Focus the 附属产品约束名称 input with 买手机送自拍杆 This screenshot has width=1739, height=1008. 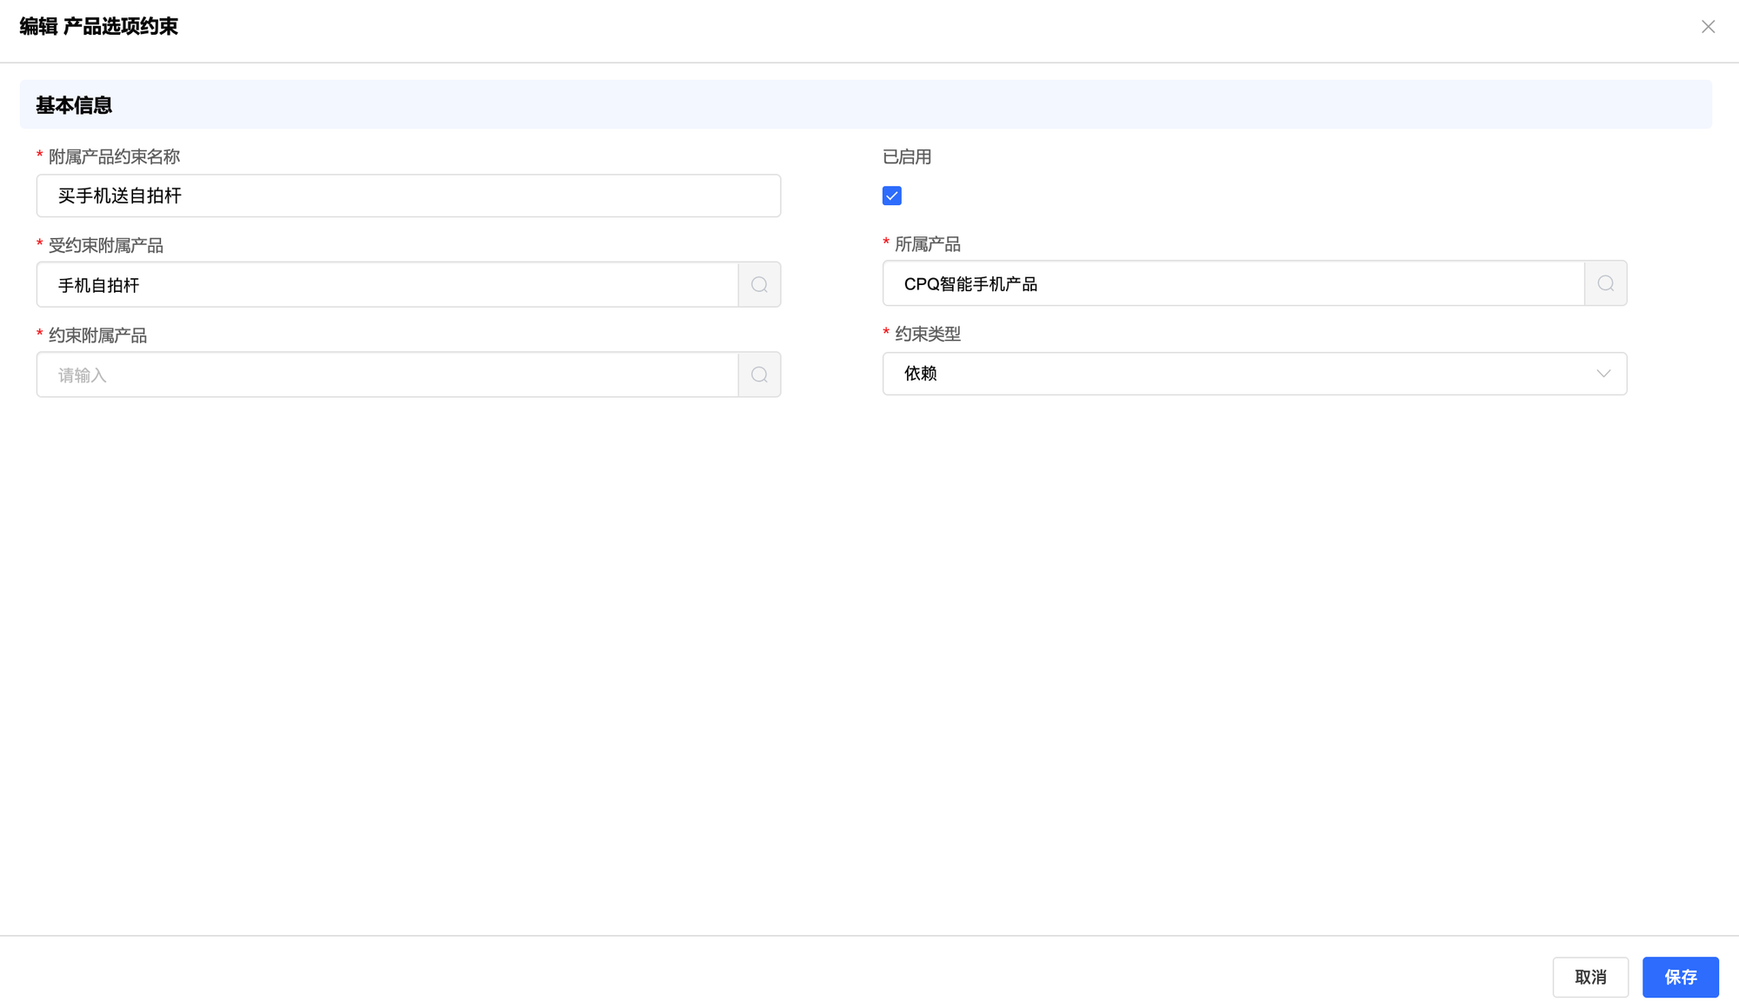[408, 196]
